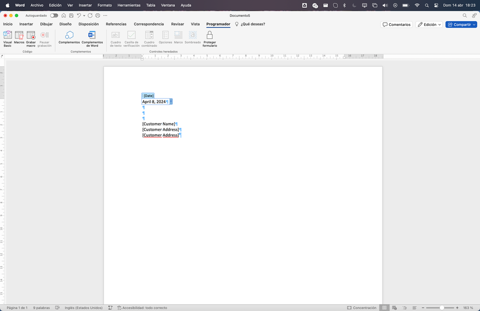Screen dimensions: 480x311
Task: Start recording with Grabar macro
Action: pos(31,38)
